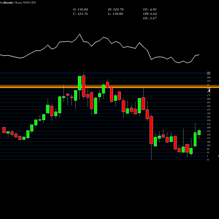Click the 141 price axis label
Viewport: 219px width, 219px height.
[208, 117]
